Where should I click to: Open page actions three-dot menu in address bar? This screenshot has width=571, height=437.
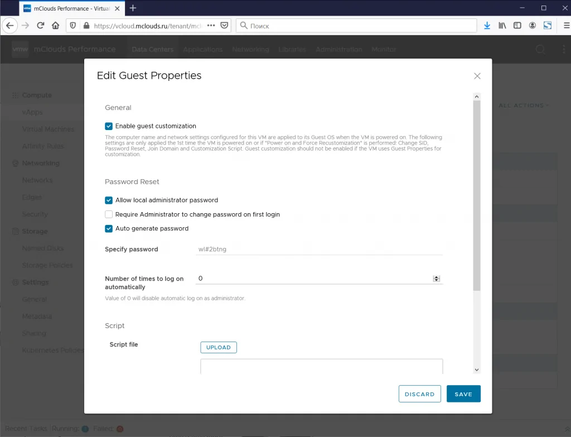pos(211,26)
